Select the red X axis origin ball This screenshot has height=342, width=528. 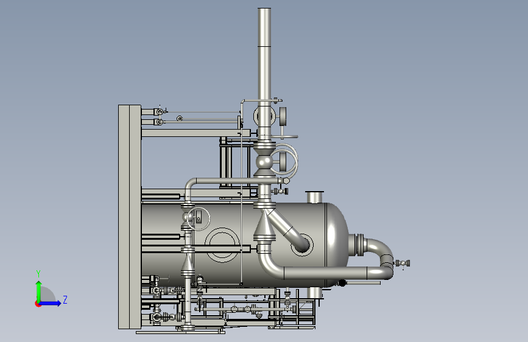tap(38, 304)
